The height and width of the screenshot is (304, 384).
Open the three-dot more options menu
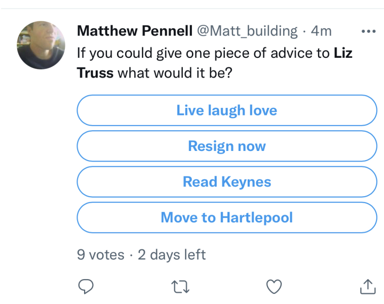tap(368, 31)
